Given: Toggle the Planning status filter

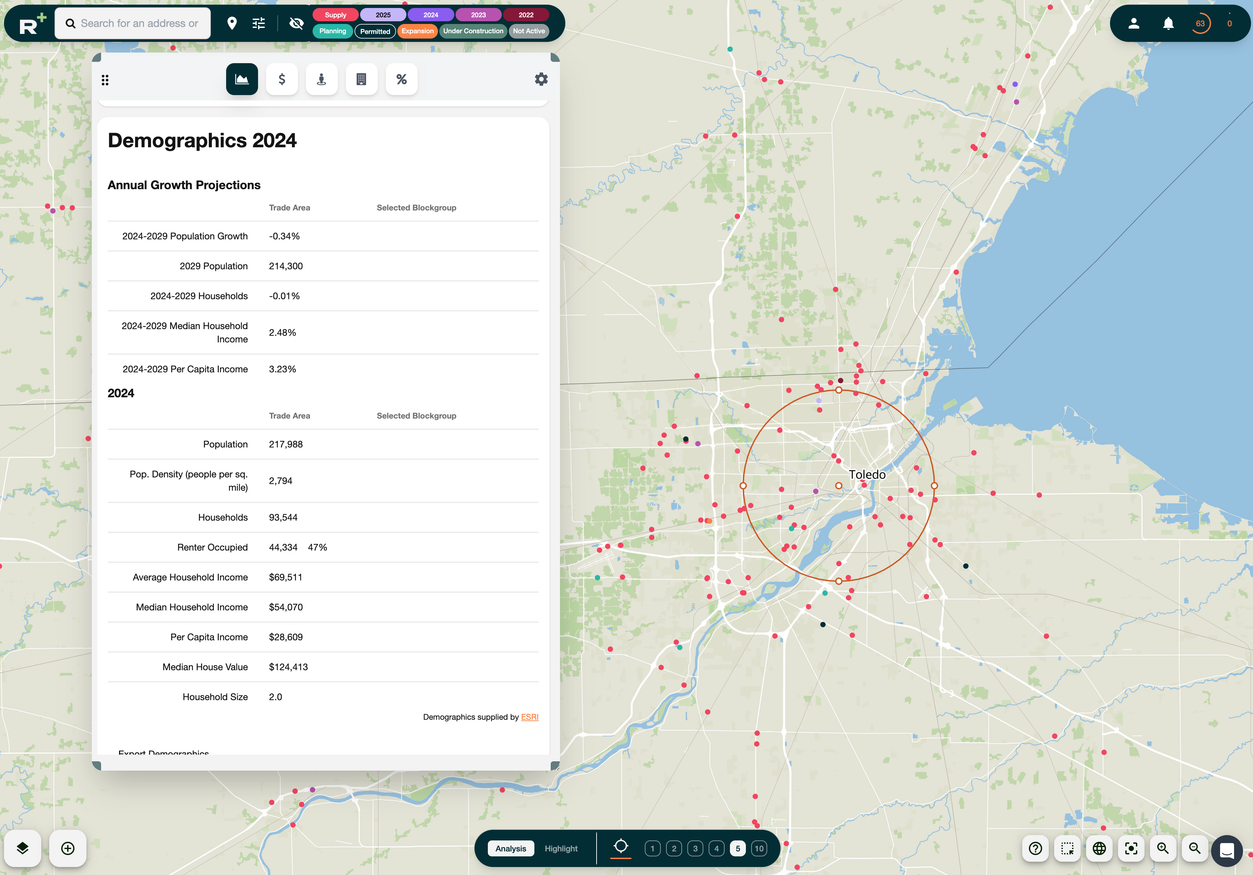Looking at the screenshot, I should click(x=332, y=31).
